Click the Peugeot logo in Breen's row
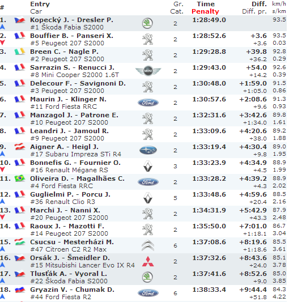Viewport: 289px width, 302px height. [x=147, y=55]
